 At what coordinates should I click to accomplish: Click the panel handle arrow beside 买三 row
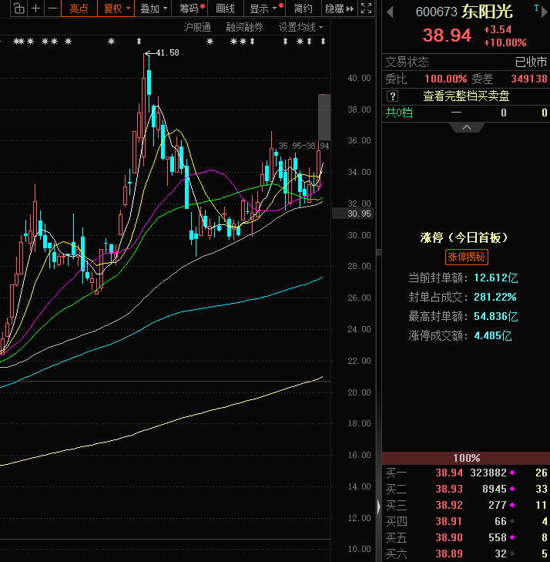(x=378, y=506)
